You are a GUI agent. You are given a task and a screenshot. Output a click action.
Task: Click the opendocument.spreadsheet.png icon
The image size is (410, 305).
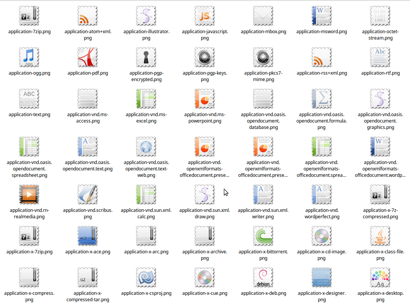pos(29,147)
